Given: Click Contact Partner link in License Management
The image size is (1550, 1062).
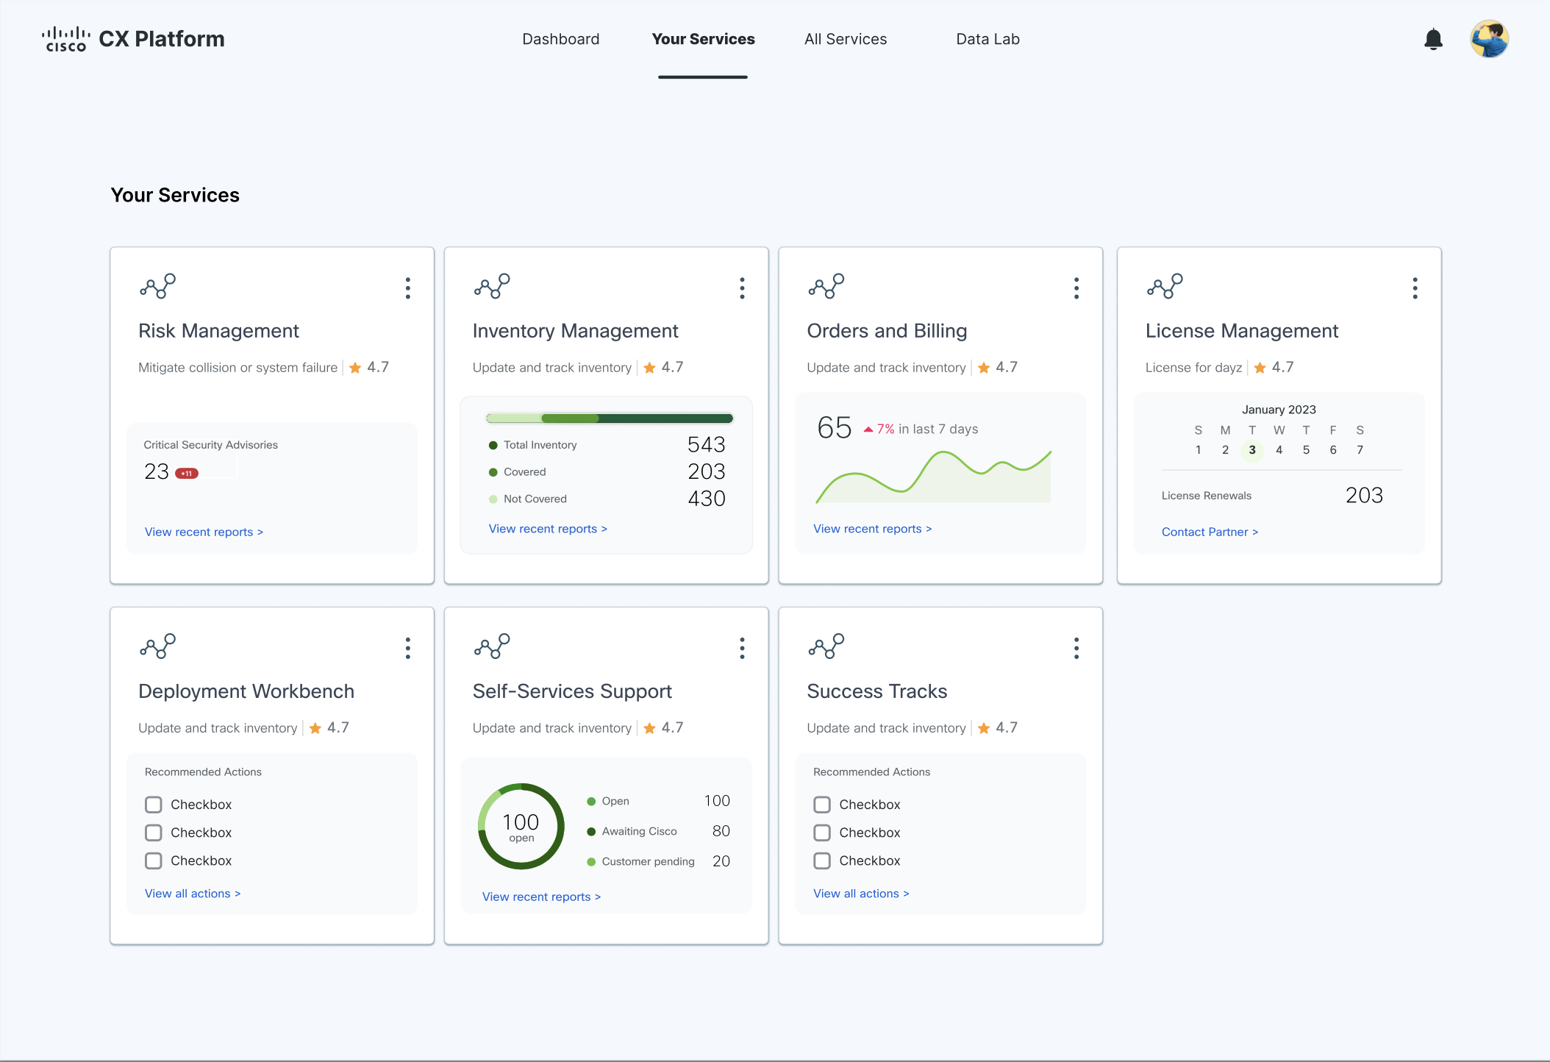Looking at the screenshot, I should (1210, 532).
